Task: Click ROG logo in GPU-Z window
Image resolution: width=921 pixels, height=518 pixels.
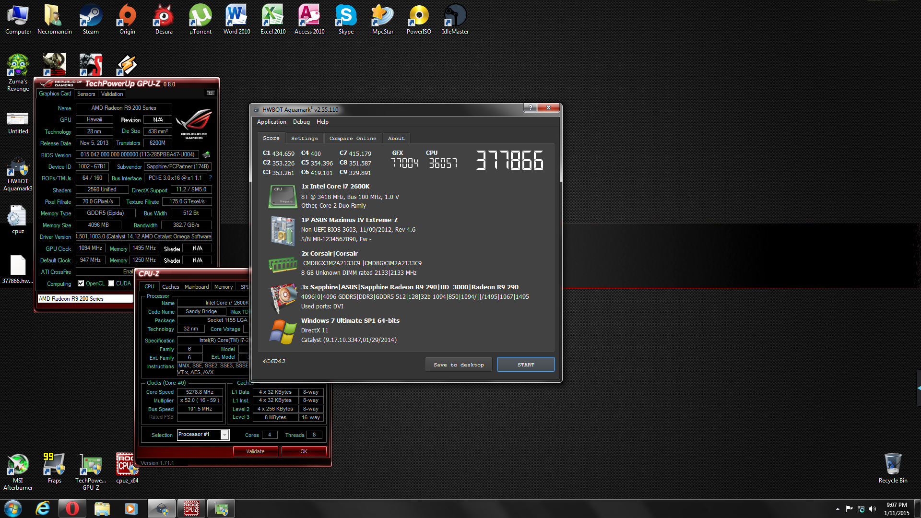Action: [194, 124]
